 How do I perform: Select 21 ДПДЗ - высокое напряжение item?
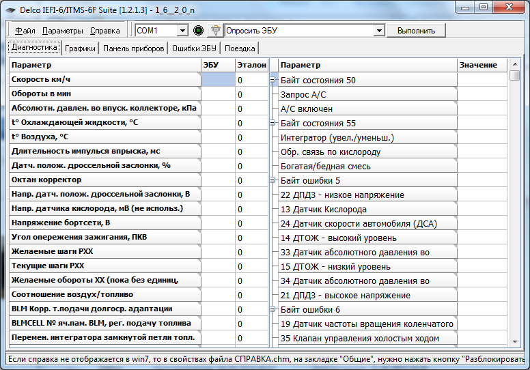coord(367,296)
